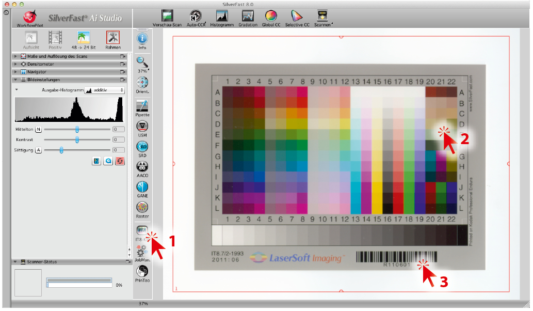
Task: Click the Kontrast value field
Action: click(x=119, y=139)
